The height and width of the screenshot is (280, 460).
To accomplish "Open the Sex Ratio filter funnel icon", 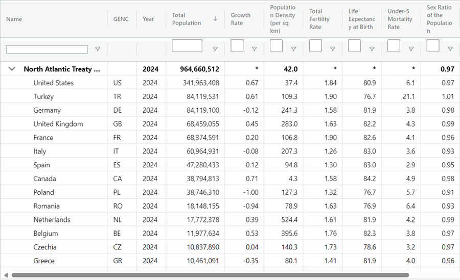I will (x=450, y=49).
